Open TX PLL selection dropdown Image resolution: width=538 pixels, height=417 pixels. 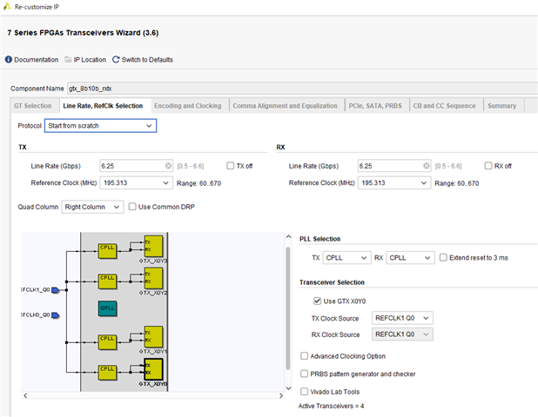[x=346, y=257]
